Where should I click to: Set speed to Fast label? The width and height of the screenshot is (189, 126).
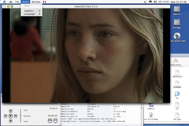[x=26, y=110]
